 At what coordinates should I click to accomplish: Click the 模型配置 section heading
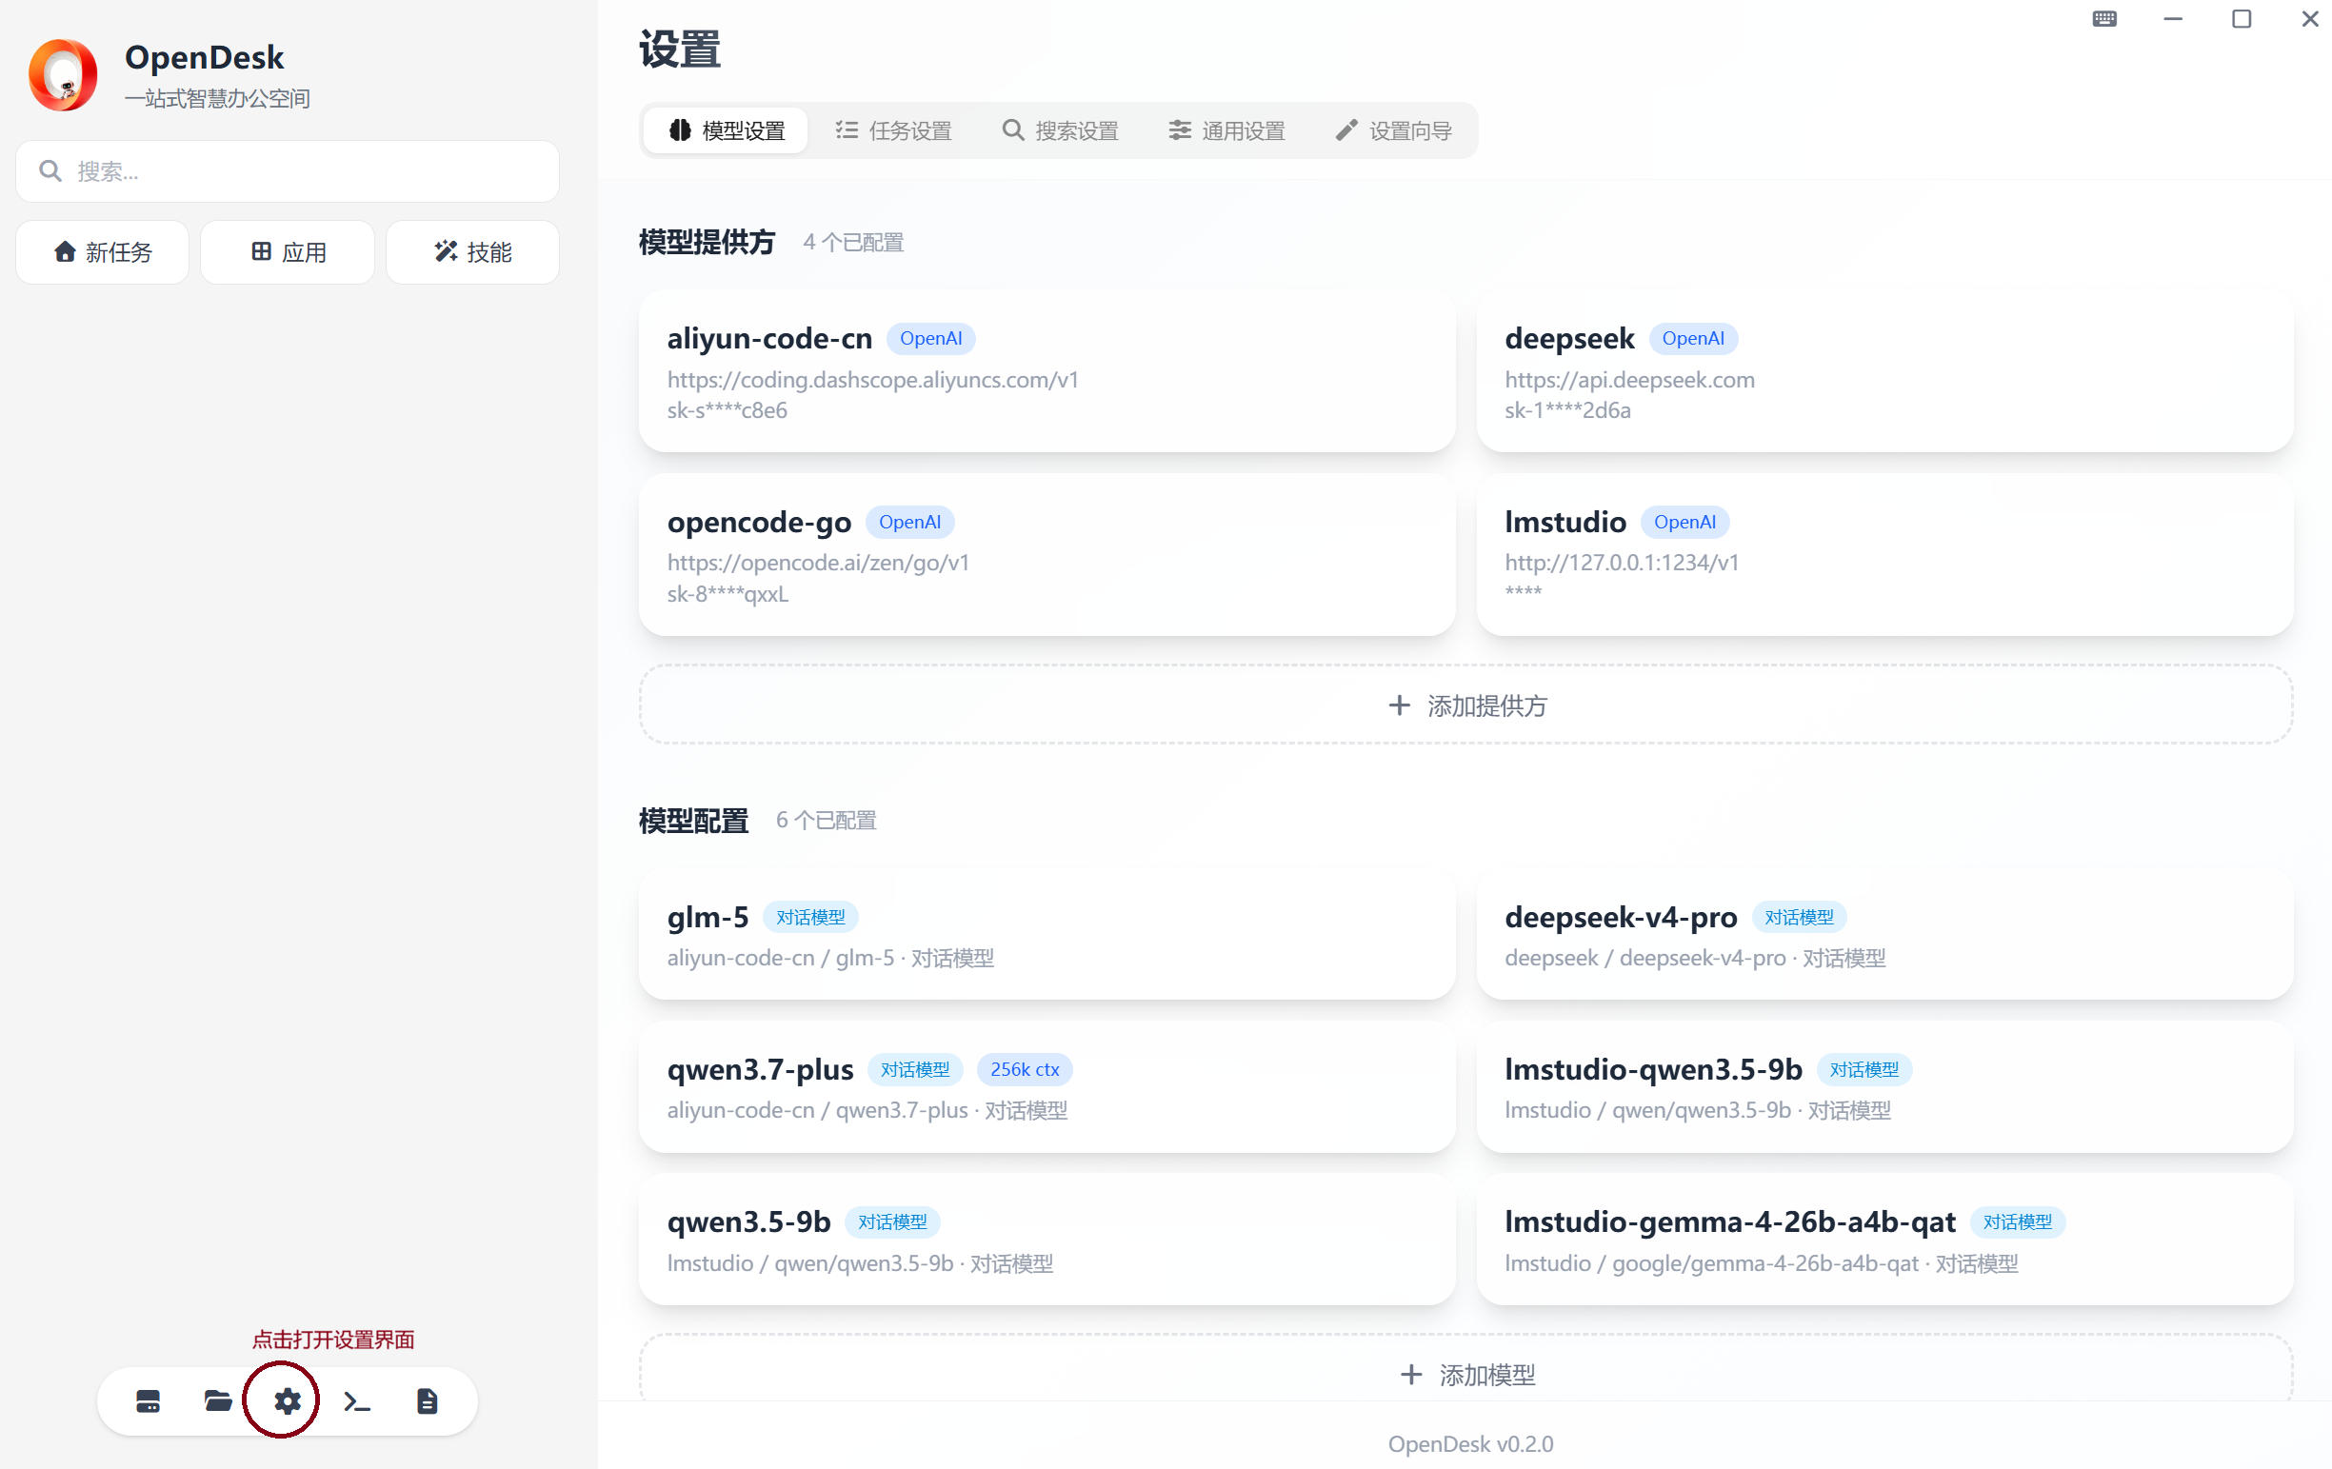[x=693, y=821]
